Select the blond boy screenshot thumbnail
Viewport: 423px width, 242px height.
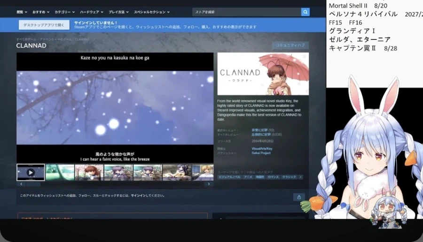[x=203, y=172]
